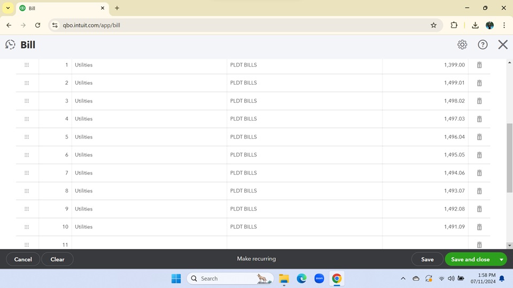Click the drag handle of row 4

pyautogui.click(x=27, y=119)
